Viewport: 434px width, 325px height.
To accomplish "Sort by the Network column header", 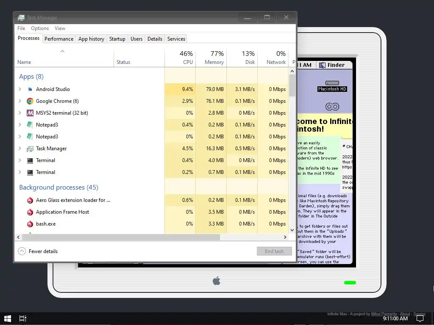I will point(273,58).
